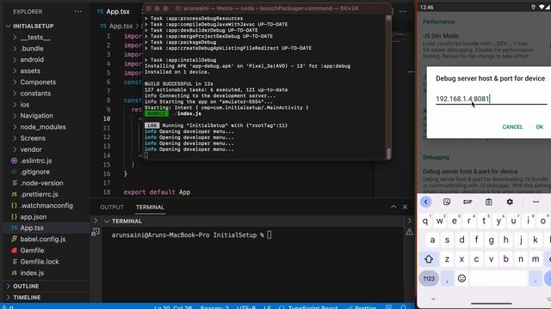This screenshot has height=309, width=551.
Task: Open the GIF keyboard panel
Action: tap(467, 202)
